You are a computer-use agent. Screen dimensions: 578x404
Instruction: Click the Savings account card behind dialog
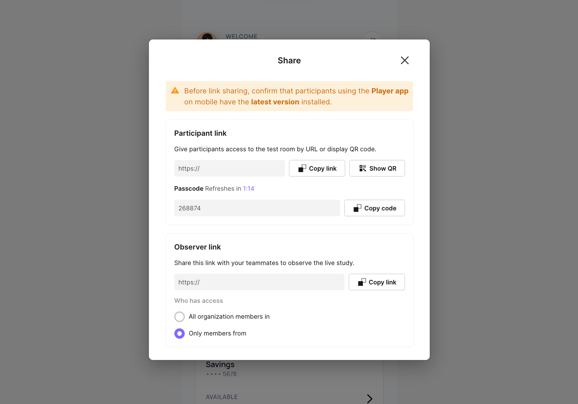click(x=289, y=381)
